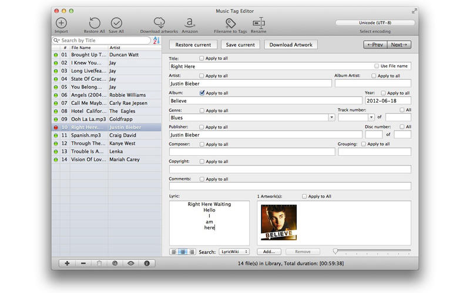Click the artwork size slider

[371, 251]
